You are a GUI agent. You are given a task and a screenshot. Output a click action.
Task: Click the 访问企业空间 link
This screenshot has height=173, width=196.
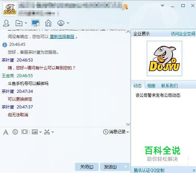[x=183, y=34]
